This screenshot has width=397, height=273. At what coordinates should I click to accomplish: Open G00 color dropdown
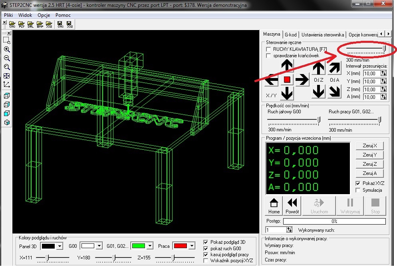pyautogui.click(x=99, y=246)
